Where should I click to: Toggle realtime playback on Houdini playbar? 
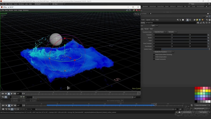click(x=12, y=109)
